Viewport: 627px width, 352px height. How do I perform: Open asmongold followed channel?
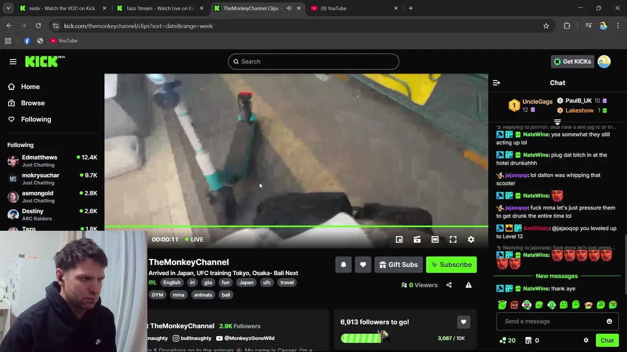(52, 197)
